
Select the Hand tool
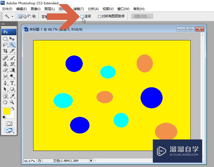5,102
